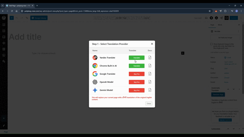The width and height of the screenshot is (244, 137).
Task: Change the publish date July 9, 2025
Action: (x=230, y=63)
